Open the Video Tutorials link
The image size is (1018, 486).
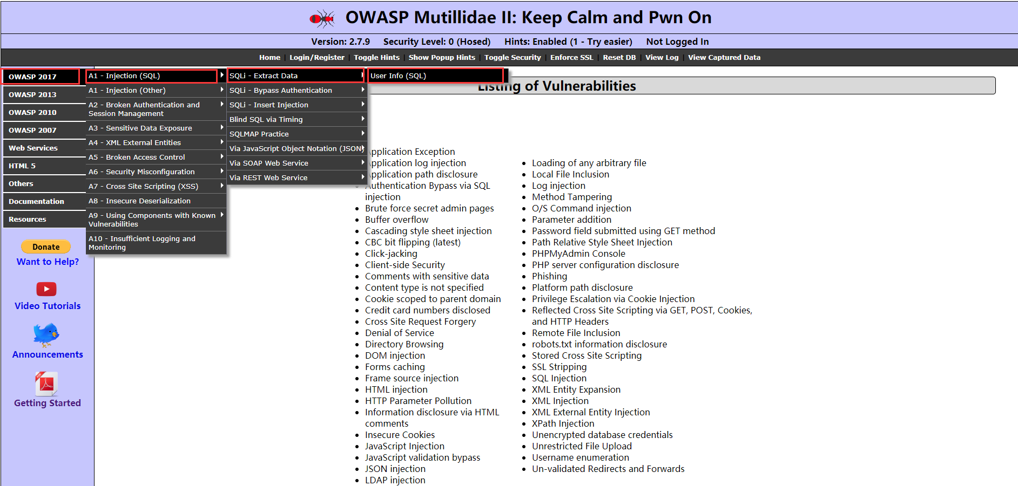point(48,306)
